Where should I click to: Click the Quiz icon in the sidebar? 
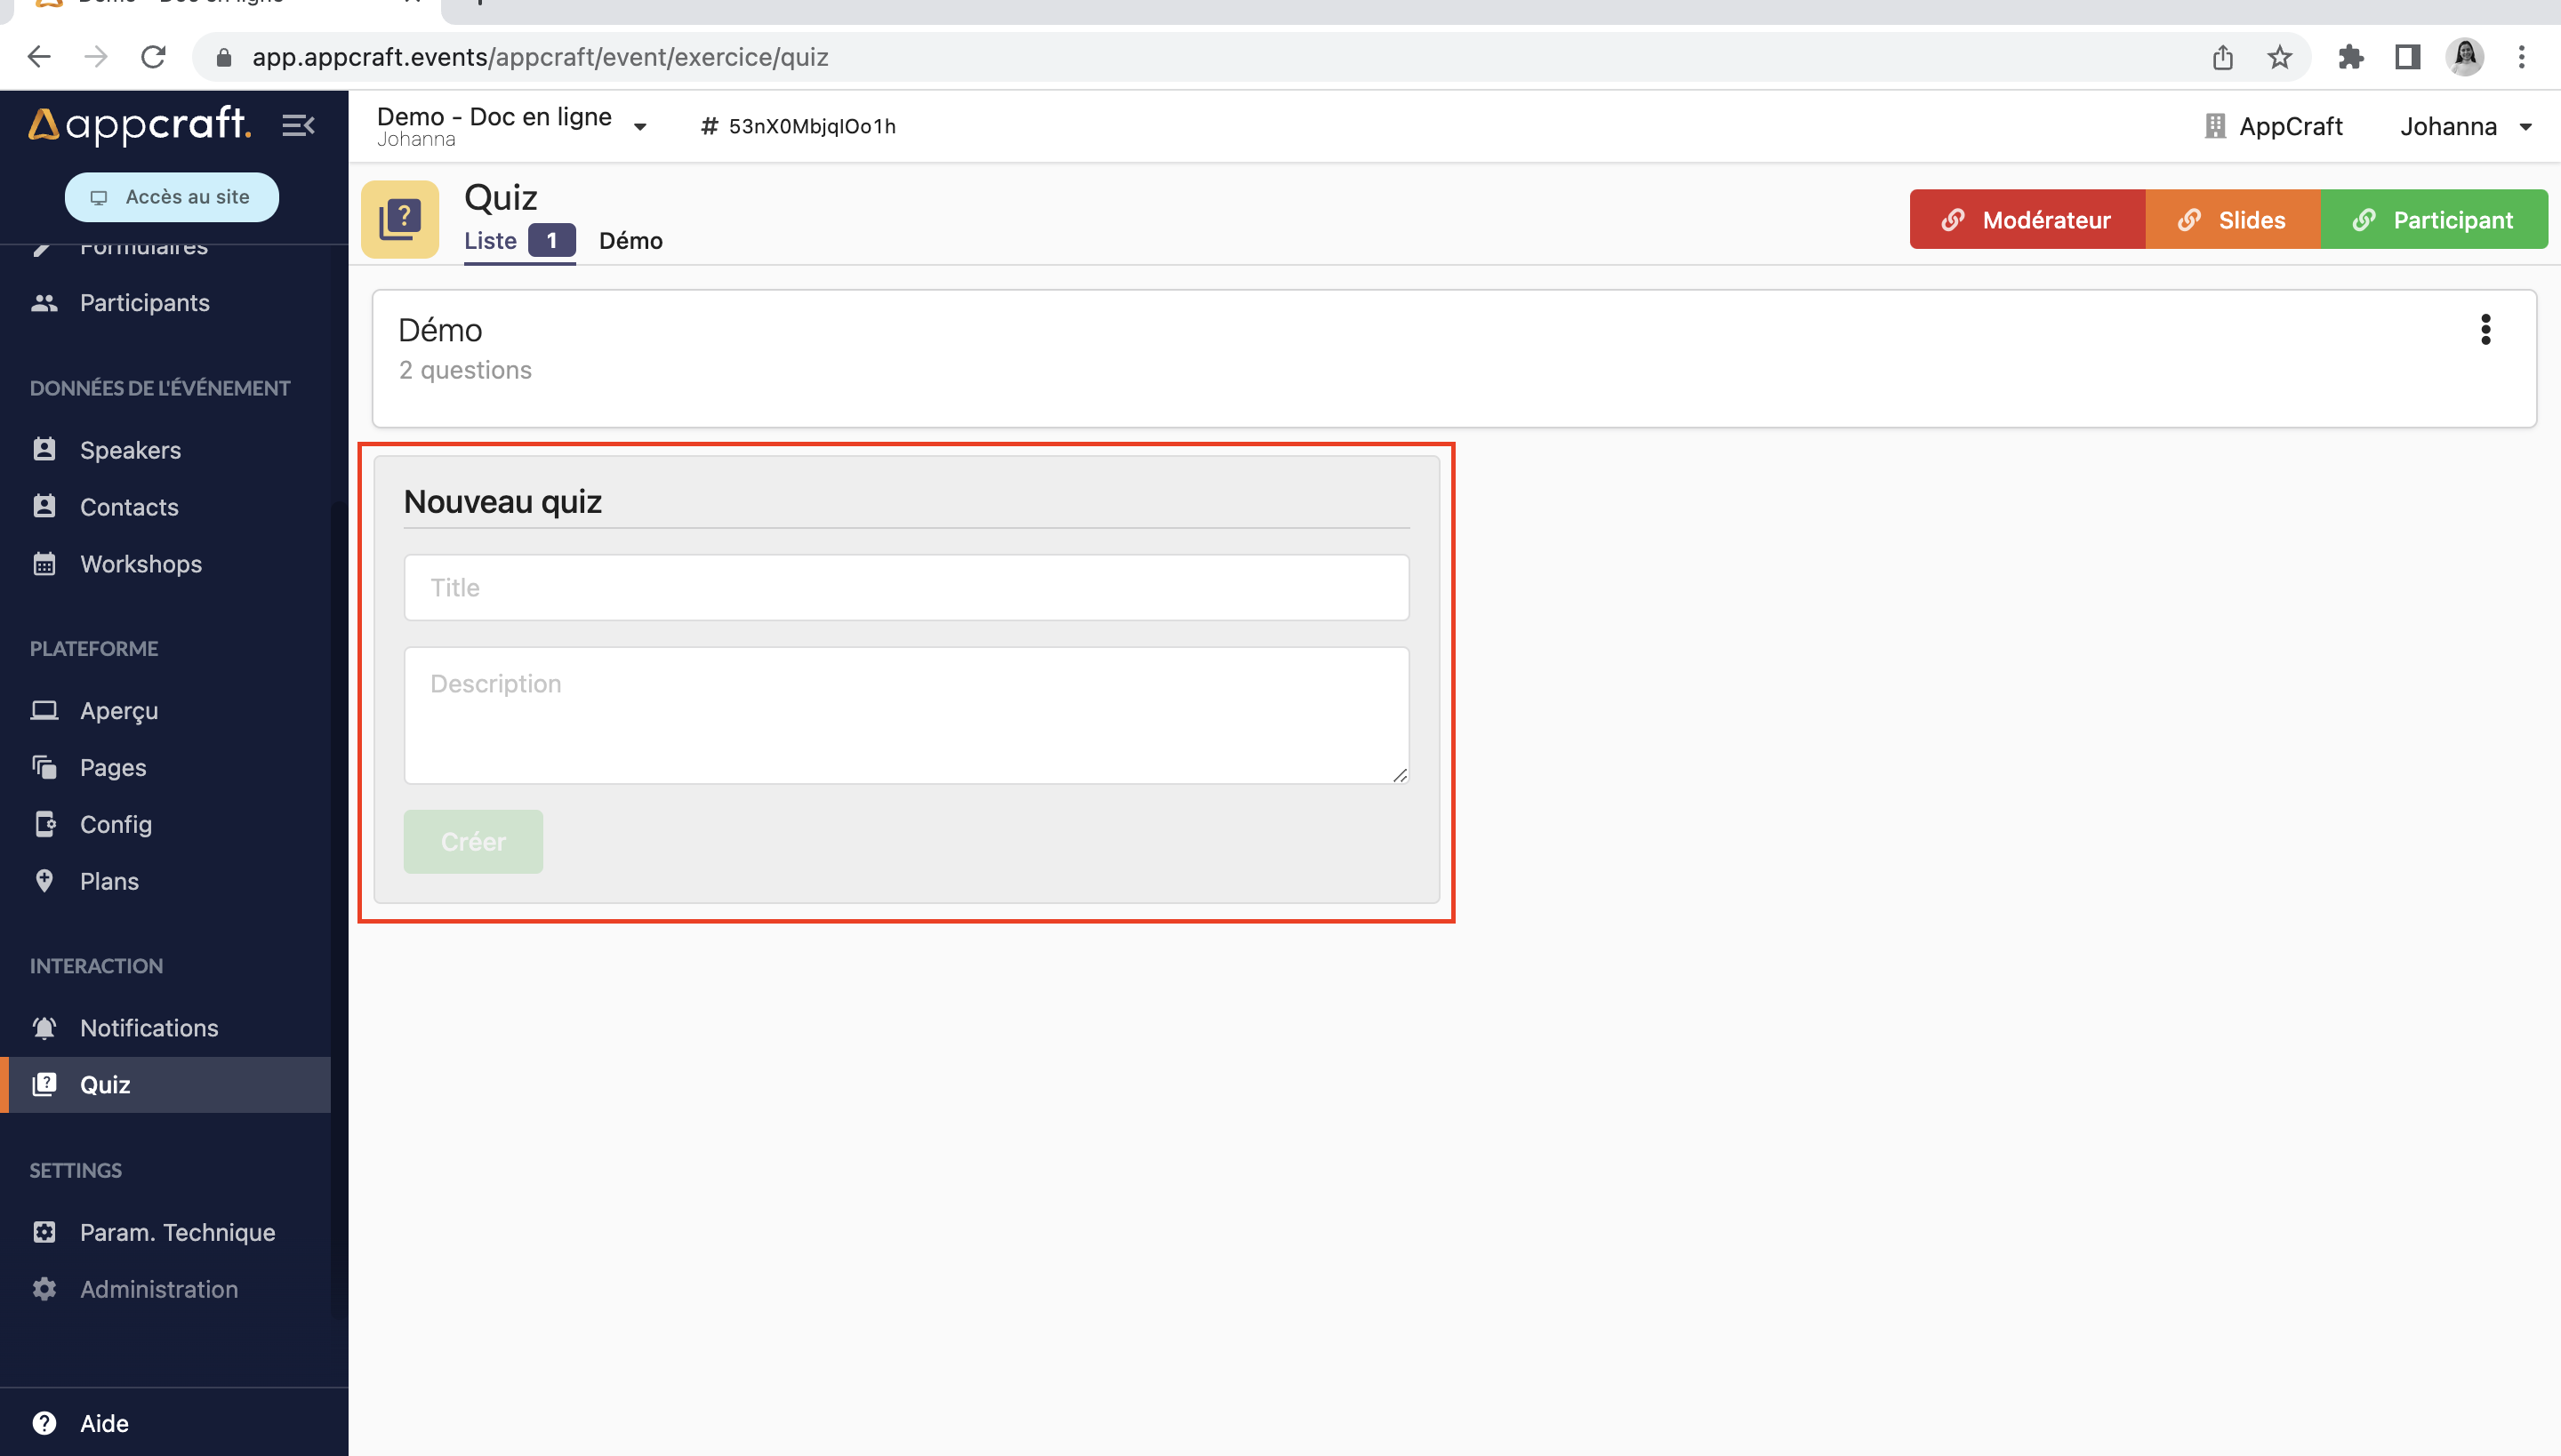click(44, 1084)
